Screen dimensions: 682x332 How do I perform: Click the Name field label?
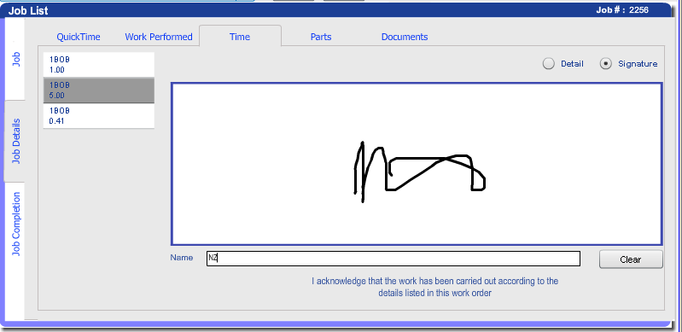point(181,258)
